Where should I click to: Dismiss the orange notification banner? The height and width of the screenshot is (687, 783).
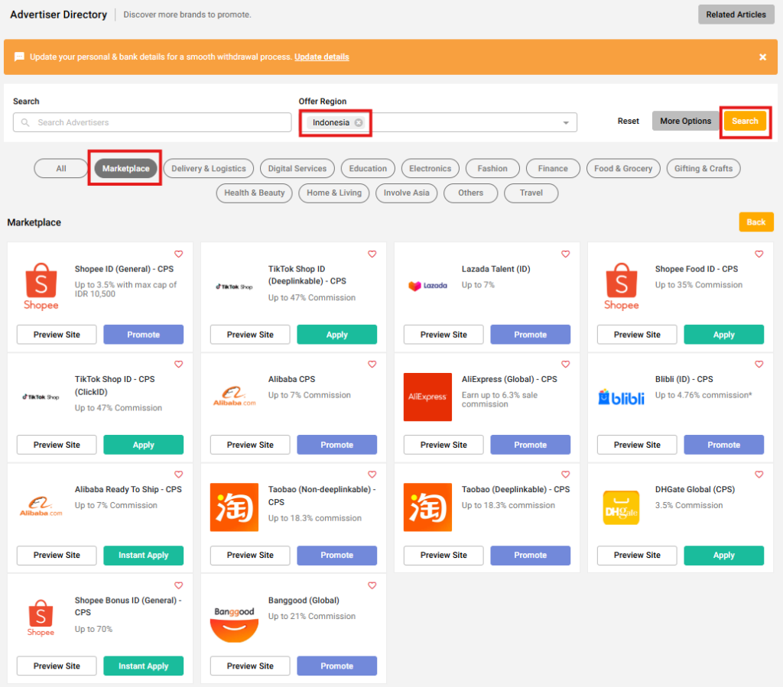point(762,57)
